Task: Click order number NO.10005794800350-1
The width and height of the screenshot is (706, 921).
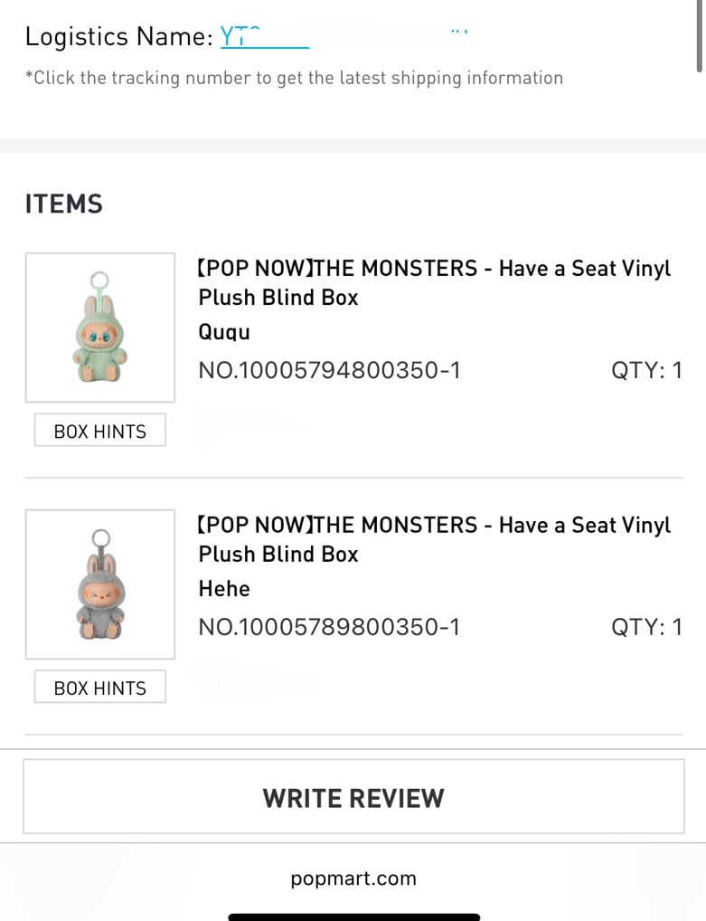Action: click(x=329, y=370)
